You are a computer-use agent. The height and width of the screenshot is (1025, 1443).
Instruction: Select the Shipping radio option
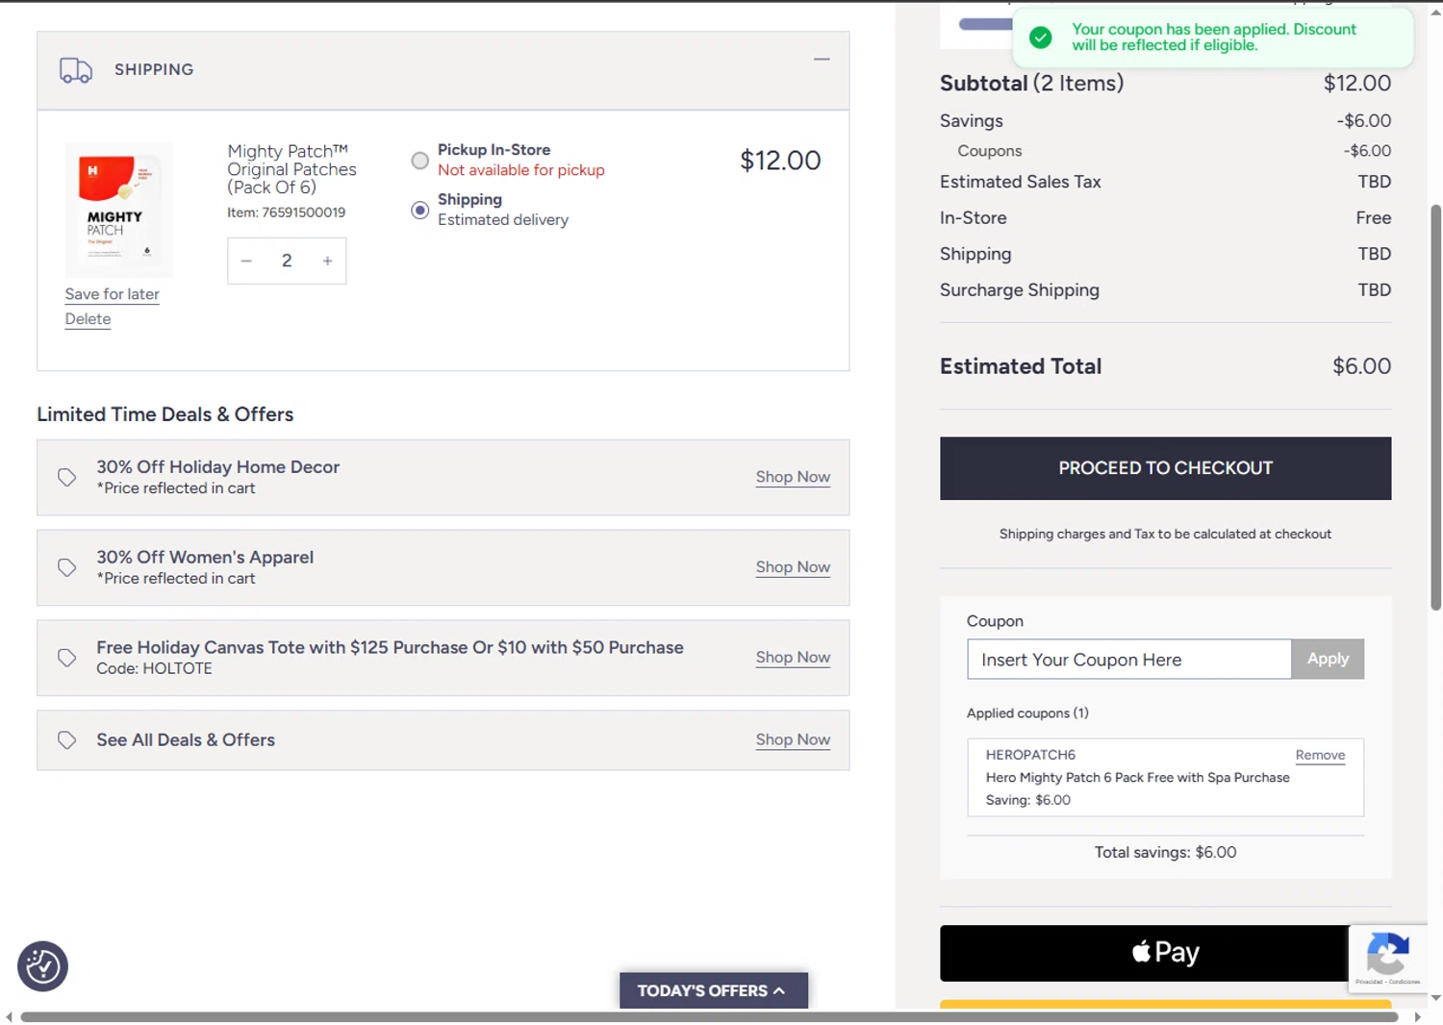[x=420, y=210]
